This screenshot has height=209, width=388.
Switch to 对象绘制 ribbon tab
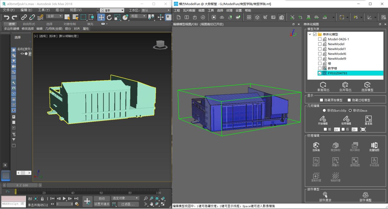click(x=70, y=24)
